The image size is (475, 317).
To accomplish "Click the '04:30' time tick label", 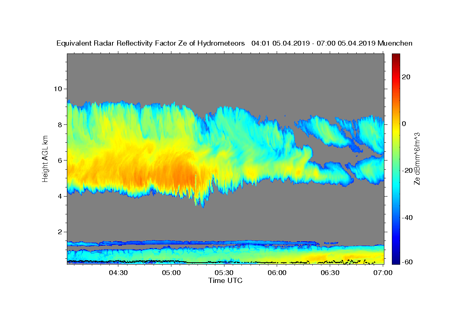I will pos(118,273).
